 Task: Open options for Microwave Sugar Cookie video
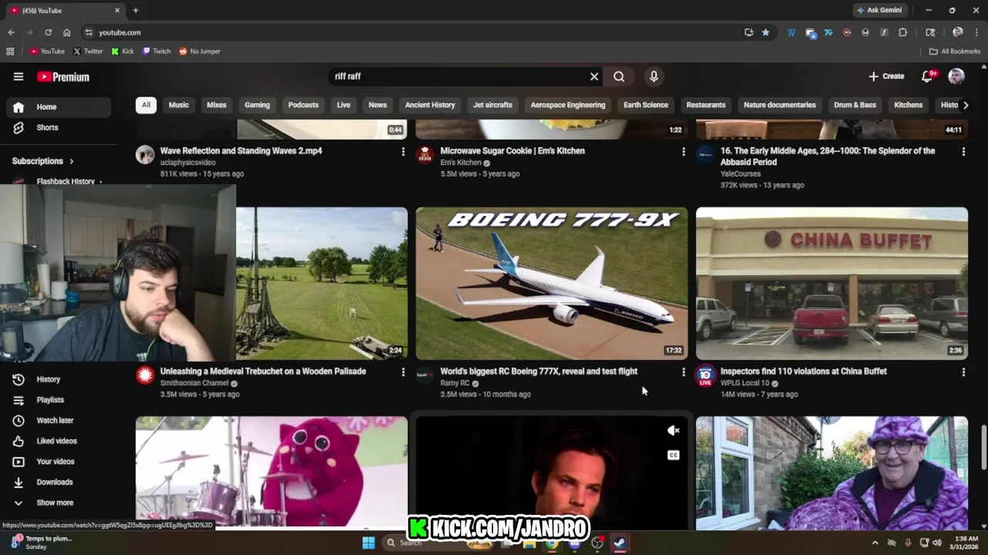[x=683, y=152]
